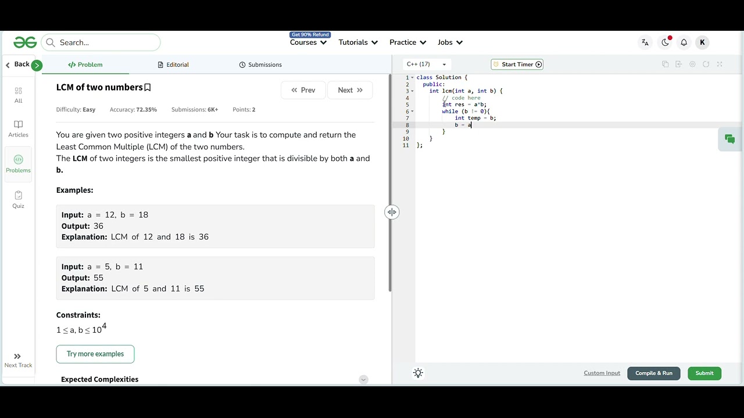Click the lightbulb hint icon
The height and width of the screenshot is (418, 744).
click(418, 373)
